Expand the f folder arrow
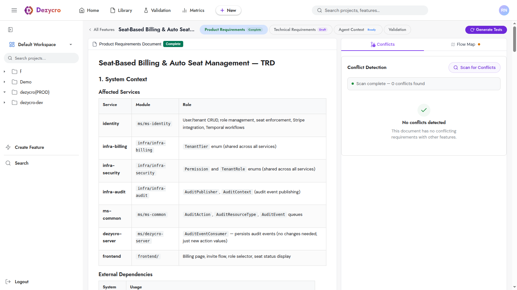 (5, 72)
